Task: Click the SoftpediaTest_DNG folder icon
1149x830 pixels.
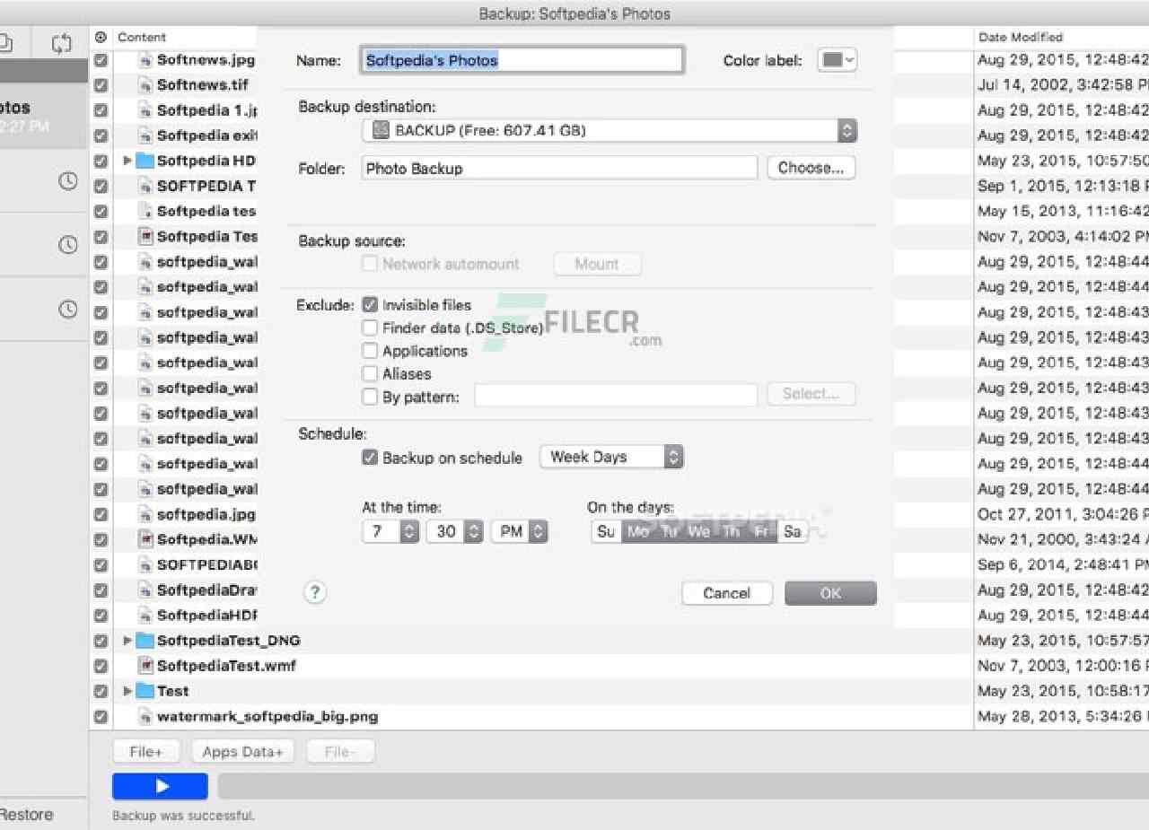Action: 145,641
